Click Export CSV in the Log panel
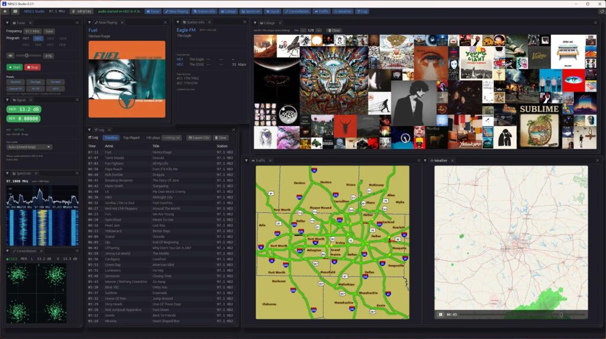The image size is (606, 339). point(199,138)
